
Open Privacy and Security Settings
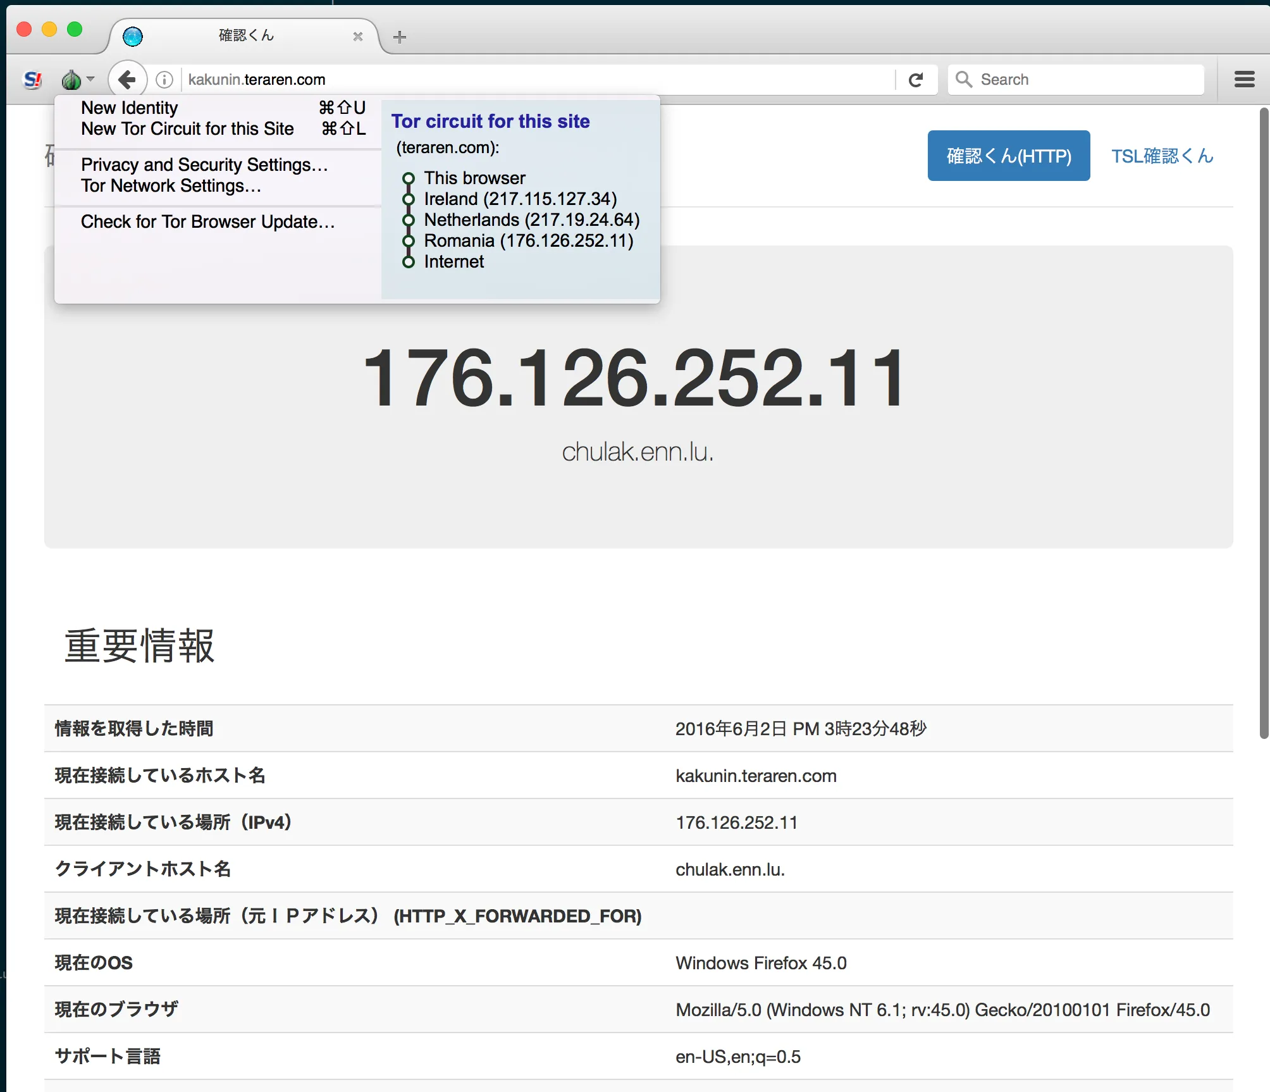click(x=204, y=165)
